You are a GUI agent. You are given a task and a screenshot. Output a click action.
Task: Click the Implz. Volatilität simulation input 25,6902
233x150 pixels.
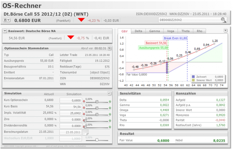(71, 113)
